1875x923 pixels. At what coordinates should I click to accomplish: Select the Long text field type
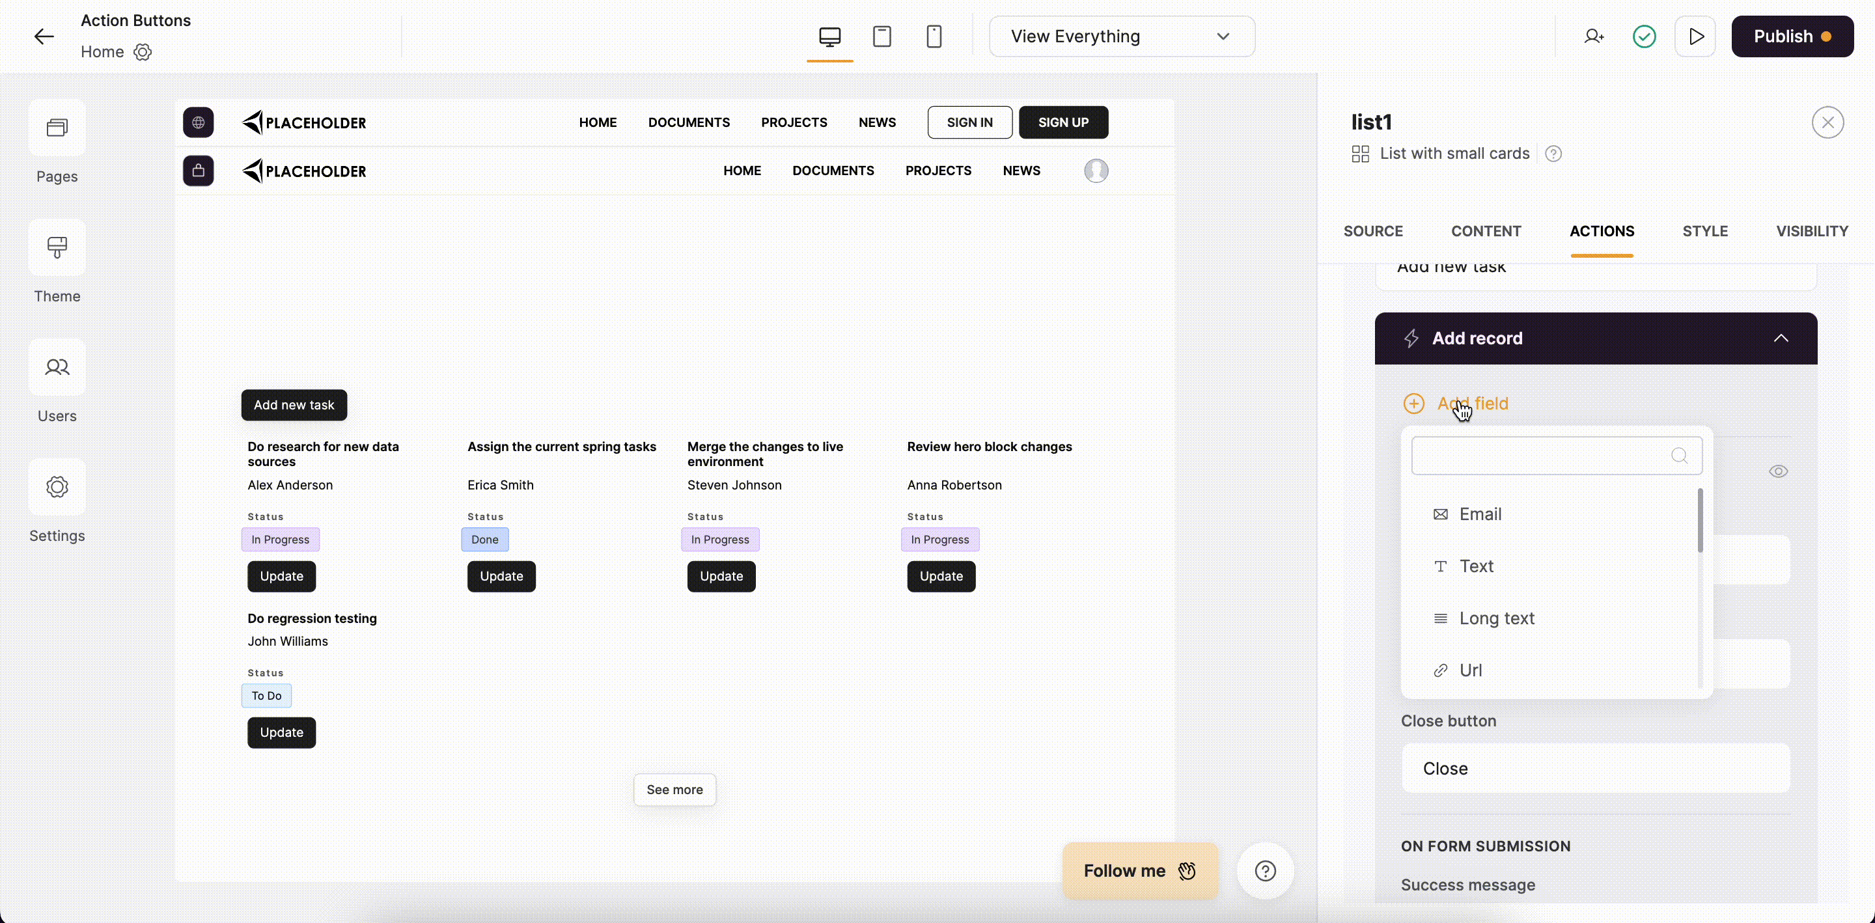point(1497,618)
